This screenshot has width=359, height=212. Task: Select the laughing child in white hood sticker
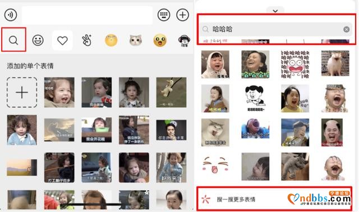point(215,64)
